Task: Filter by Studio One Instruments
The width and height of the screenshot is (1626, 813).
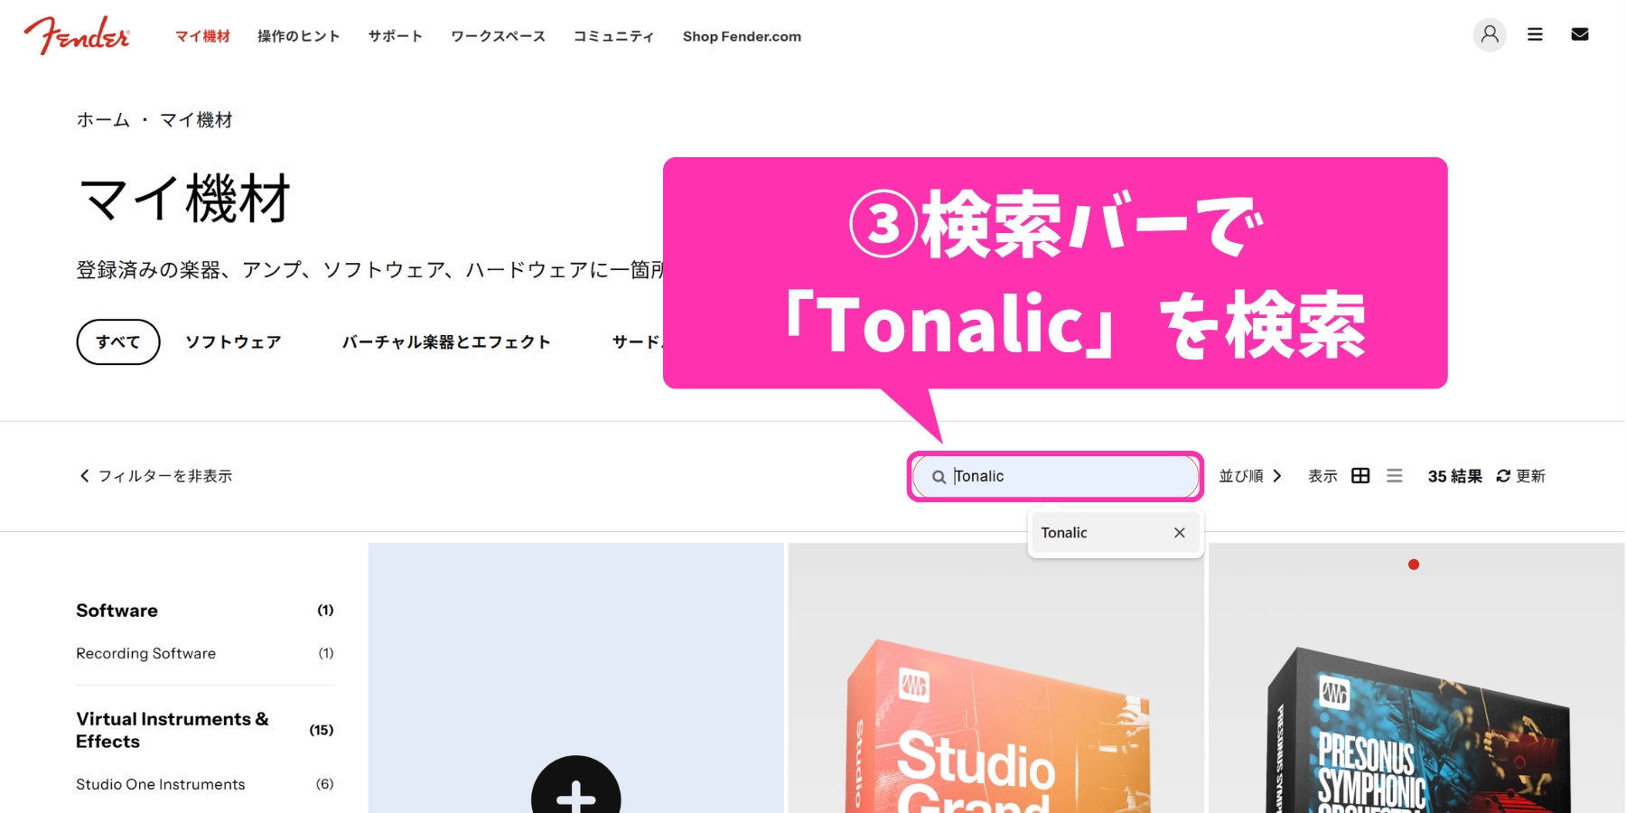Action: (x=160, y=784)
